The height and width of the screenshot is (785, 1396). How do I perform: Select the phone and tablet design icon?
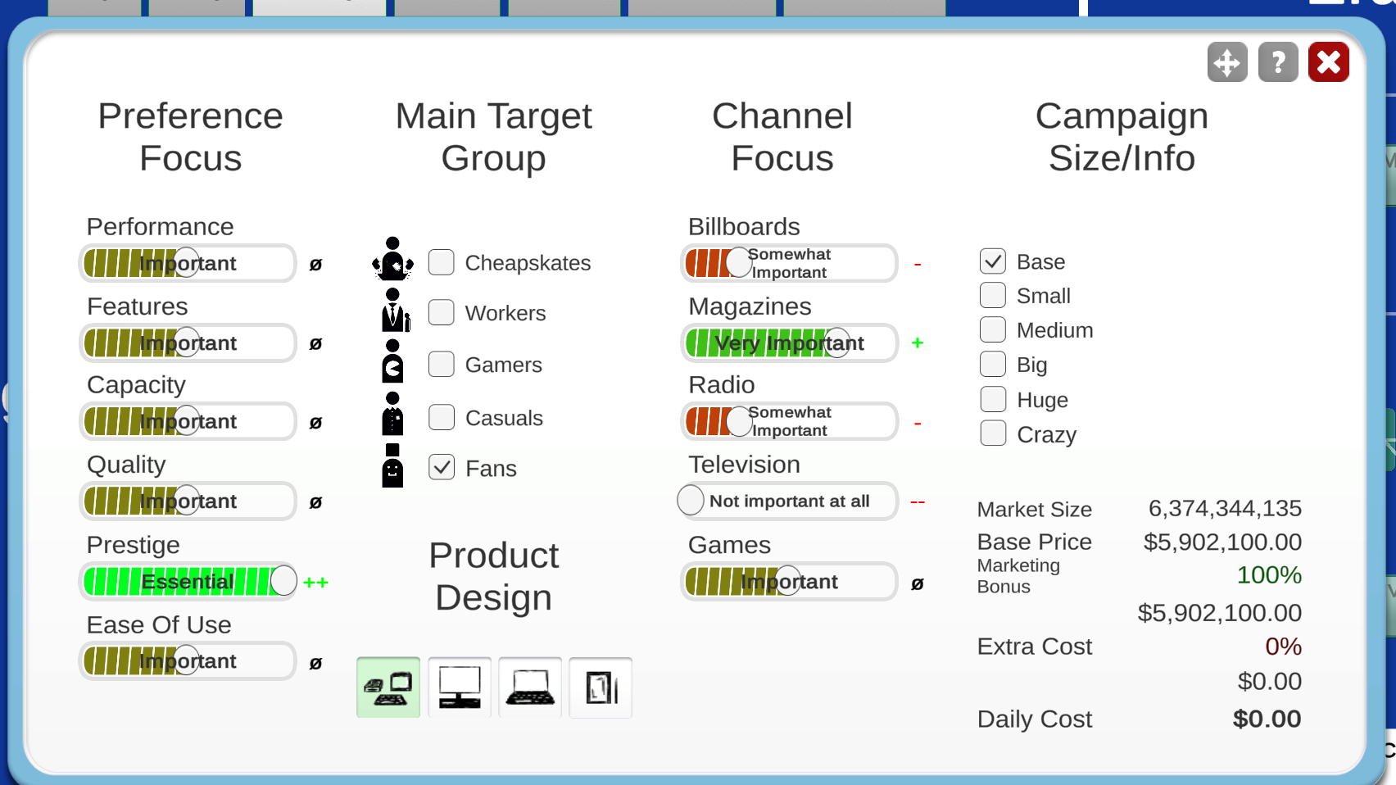pyautogui.click(x=601, y=687)
